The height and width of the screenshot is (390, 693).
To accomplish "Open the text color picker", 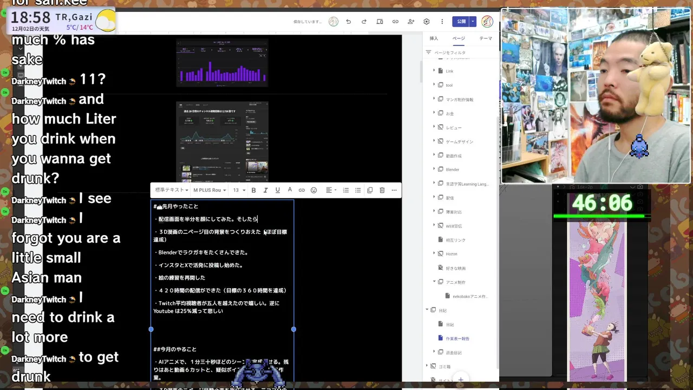I will point(290,190).
